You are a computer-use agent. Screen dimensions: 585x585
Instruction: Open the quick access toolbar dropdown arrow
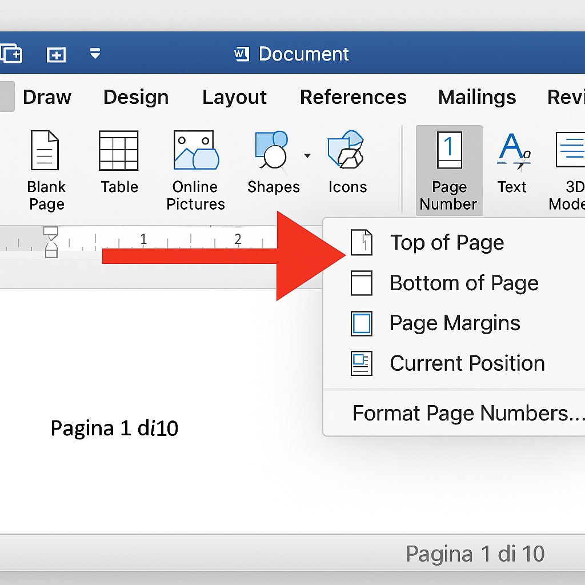point(95,54)
